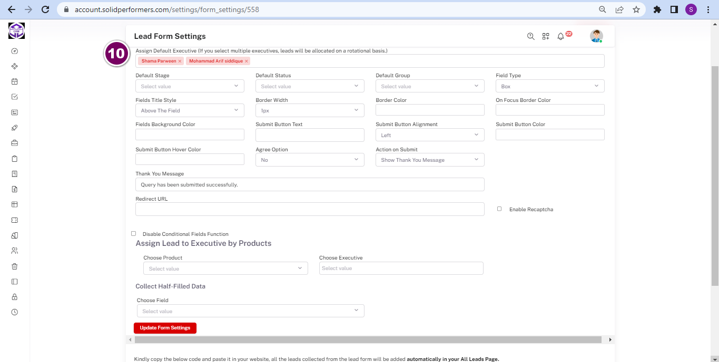Viewport: 719px width, 362px height.
Task: Click the Thank You Message input
Action: [x=310, y=184]
